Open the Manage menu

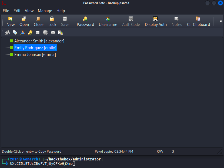coord(45,11)
